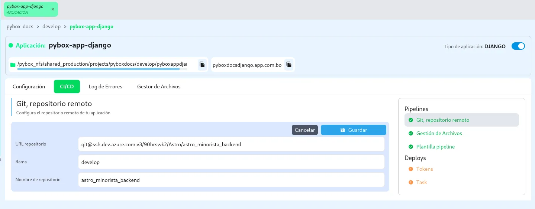This screenshot has width=535, height=209.
Task: Copy the project folder path
Action: pos(202,64)
